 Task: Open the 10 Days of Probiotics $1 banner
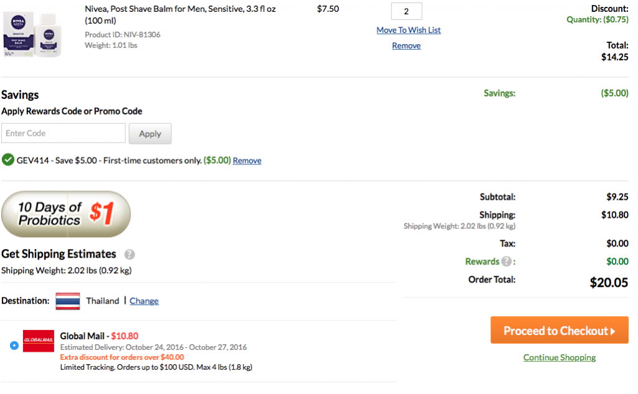click(x=66, y=214)
